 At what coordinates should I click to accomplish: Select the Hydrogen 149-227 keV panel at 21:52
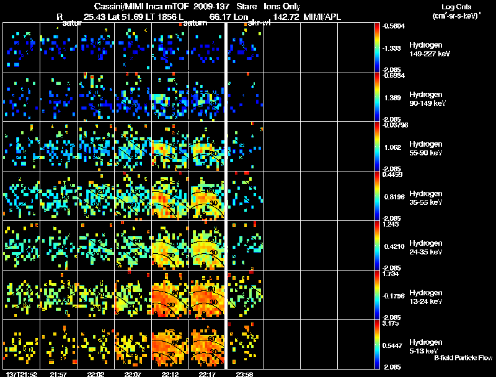click(x=22, y=47)
